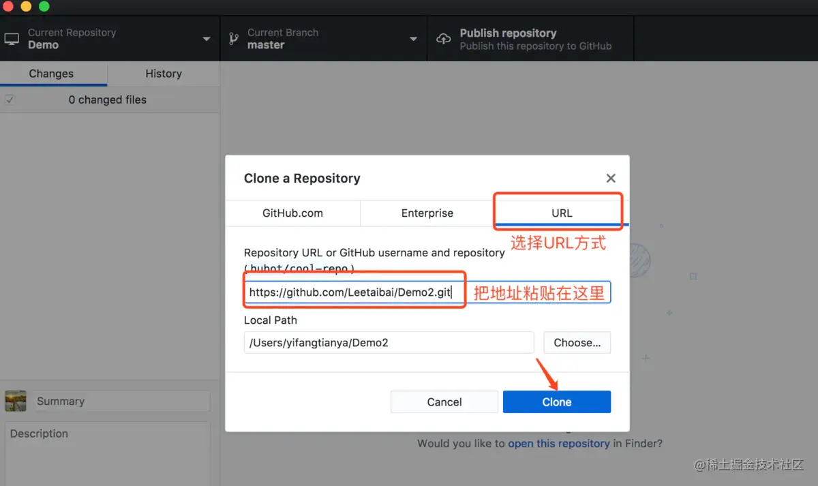Focus the commit Summary field
818x486 pixels.
pyautogui.click(x=123, y=401)
